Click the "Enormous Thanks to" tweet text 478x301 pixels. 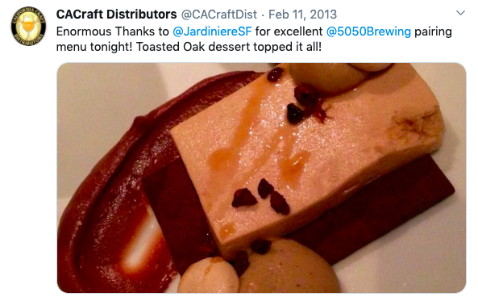113,31
